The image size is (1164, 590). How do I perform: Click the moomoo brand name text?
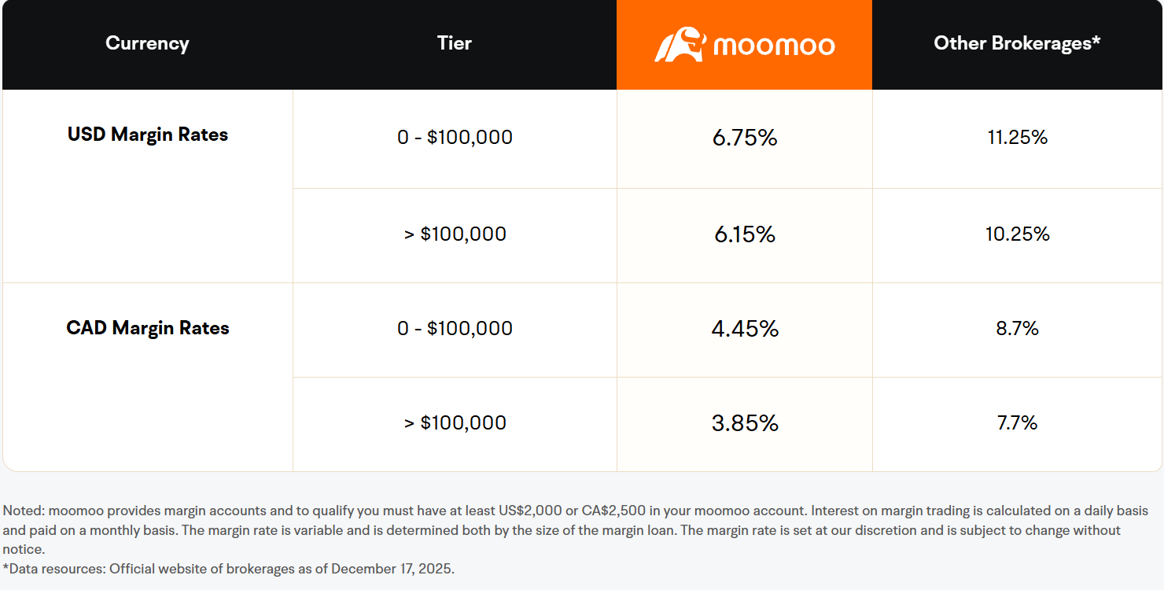(774, 46)
